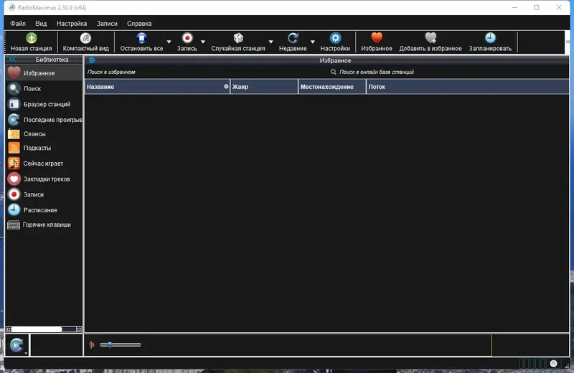This screenshot has width=574, height=373.
Task: Sort by the Местонахождение column header
Action: (x=332, y=87)
